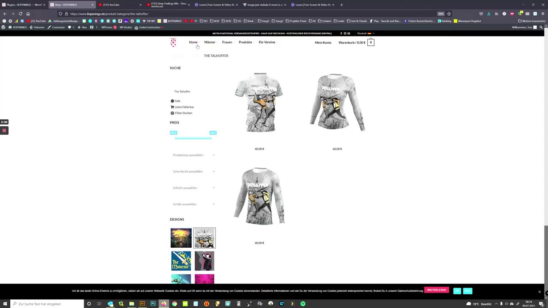The image size is (548, 308).
Task: Expand Größe auswählen dropdown
Action: tap(194, 204)
